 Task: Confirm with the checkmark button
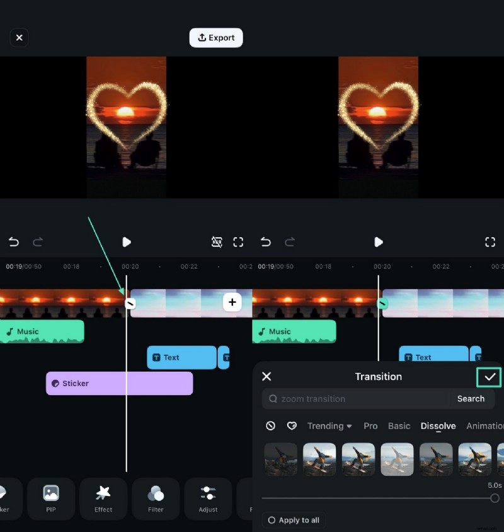click(x=489, y=376)
